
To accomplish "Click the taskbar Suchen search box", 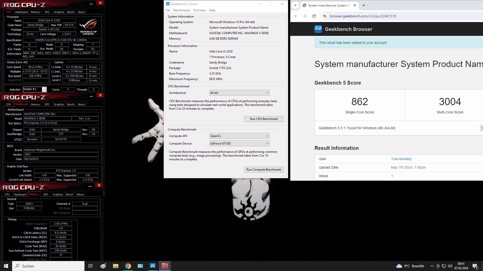I will [x=48, y=266].
